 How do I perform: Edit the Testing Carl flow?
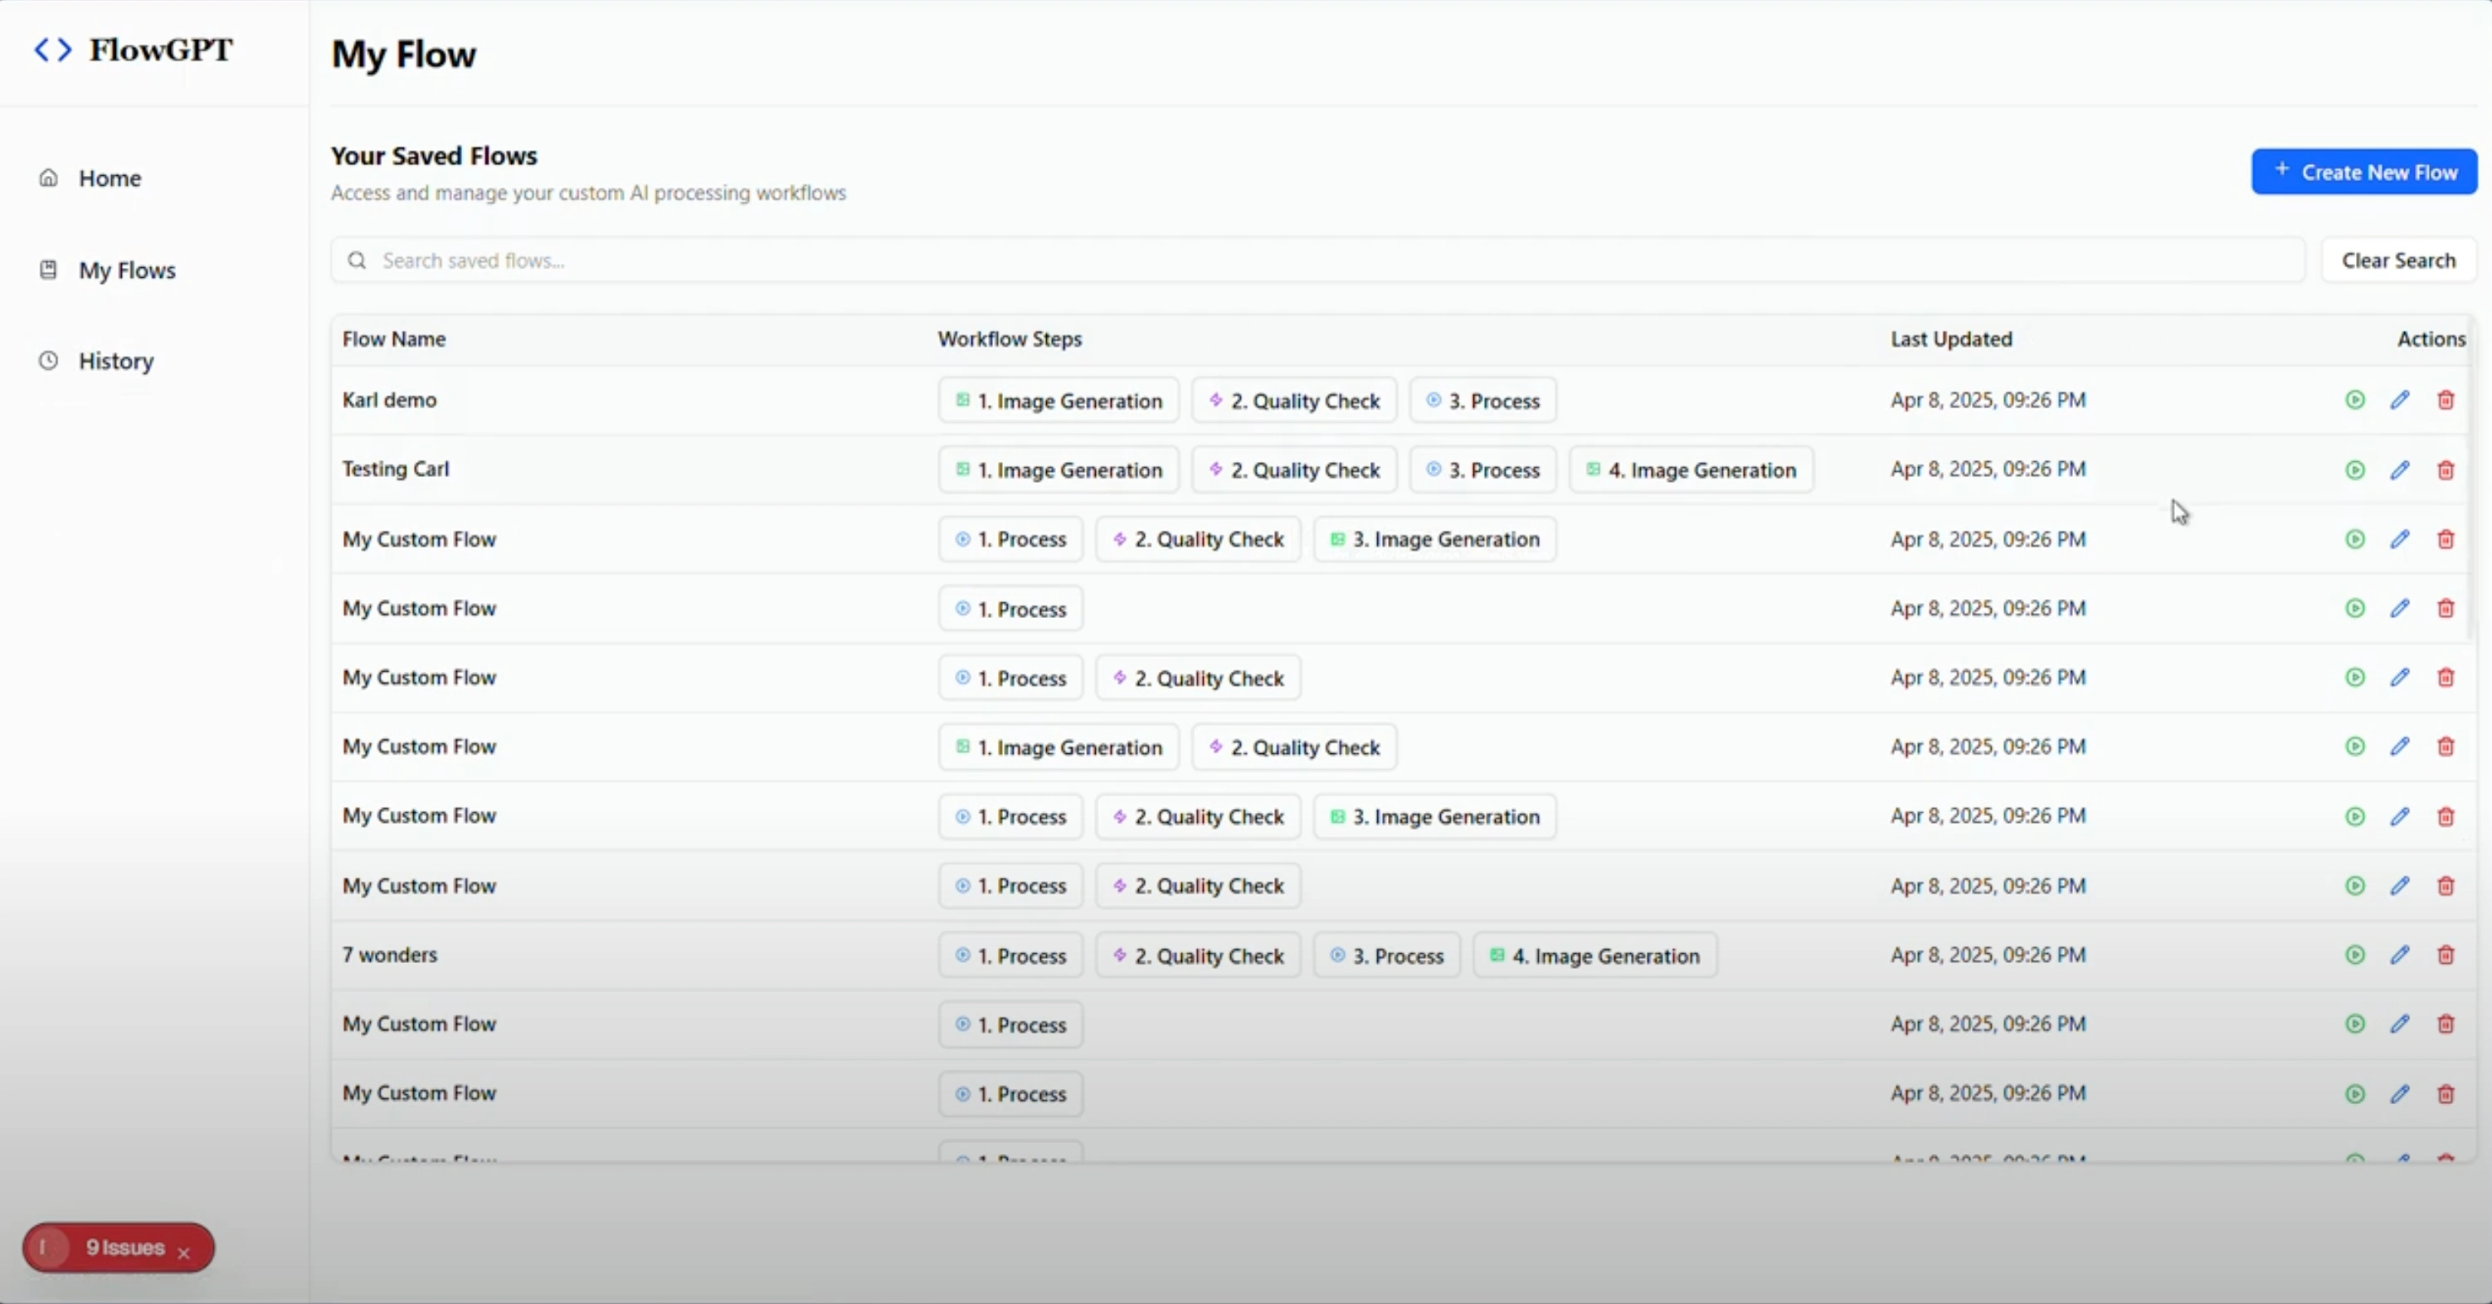(2400, 470)
